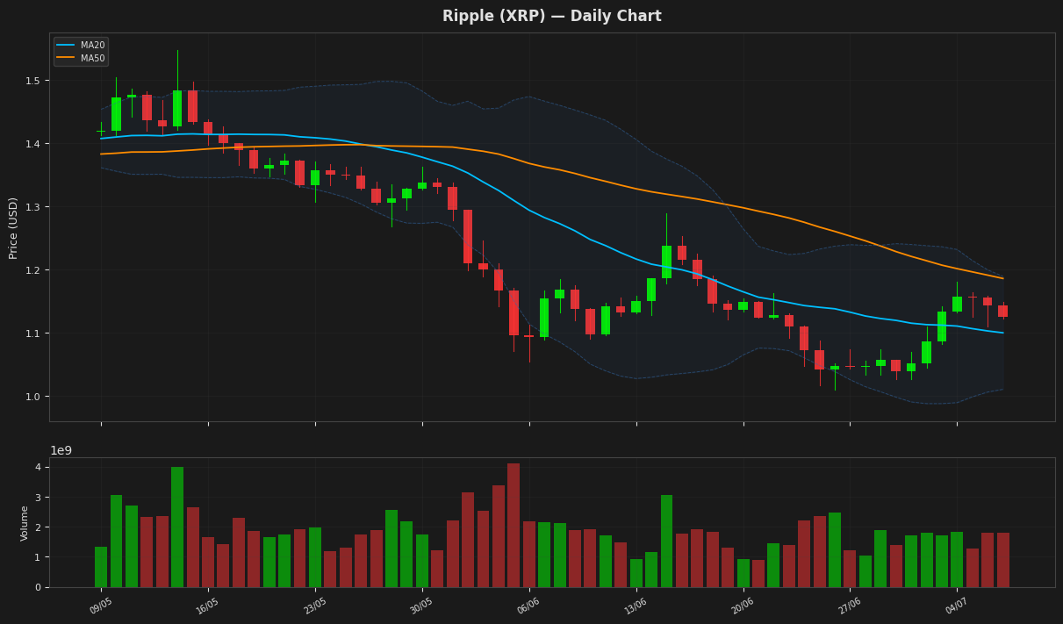This screenshot has height=624, width=1063.
Task: Click the 09/05 date label
Action: click(x=100, y=606)
